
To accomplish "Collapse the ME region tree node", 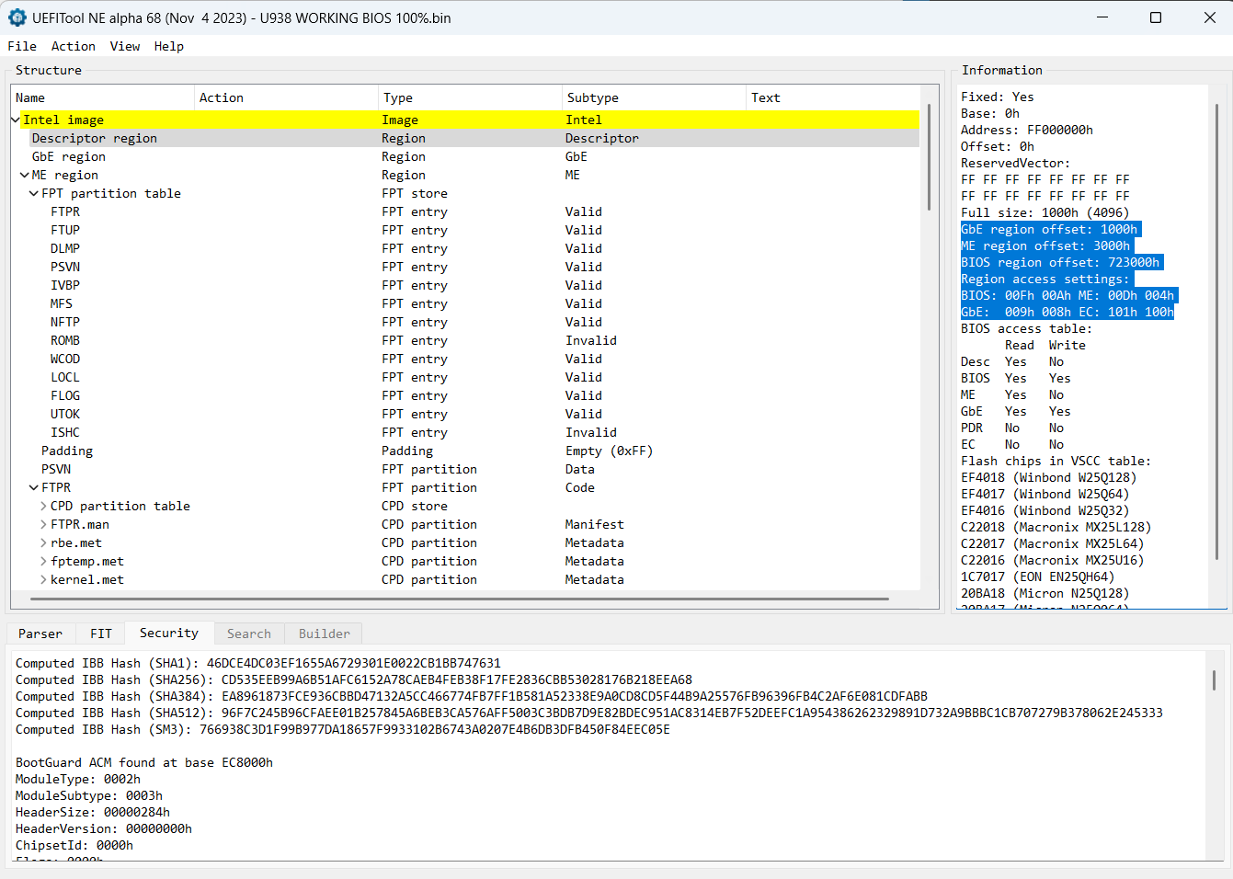I will coord(25,175).
